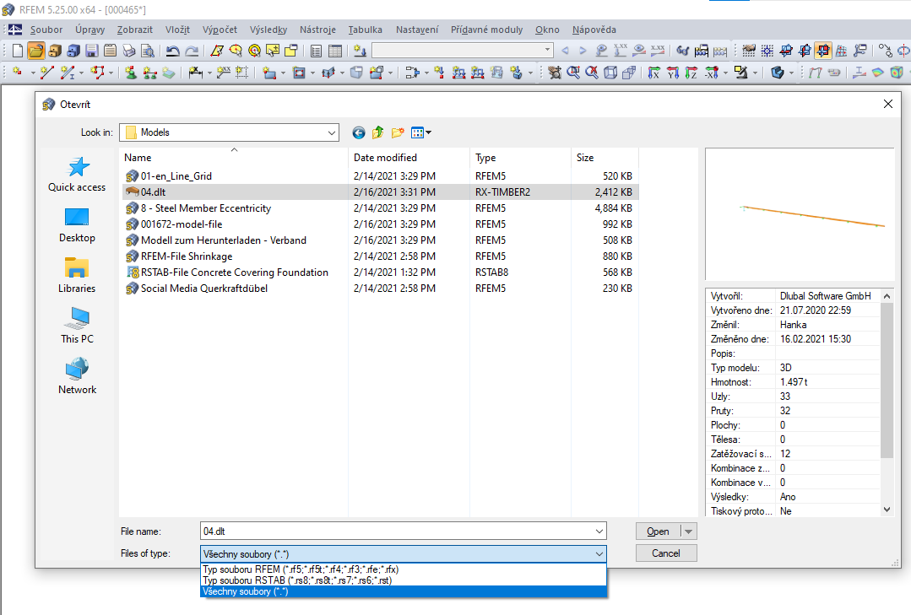The width and height of the screenshot is (911, 615).
Task: Open the Tabulka menu
Action: [x=365, y=30]
